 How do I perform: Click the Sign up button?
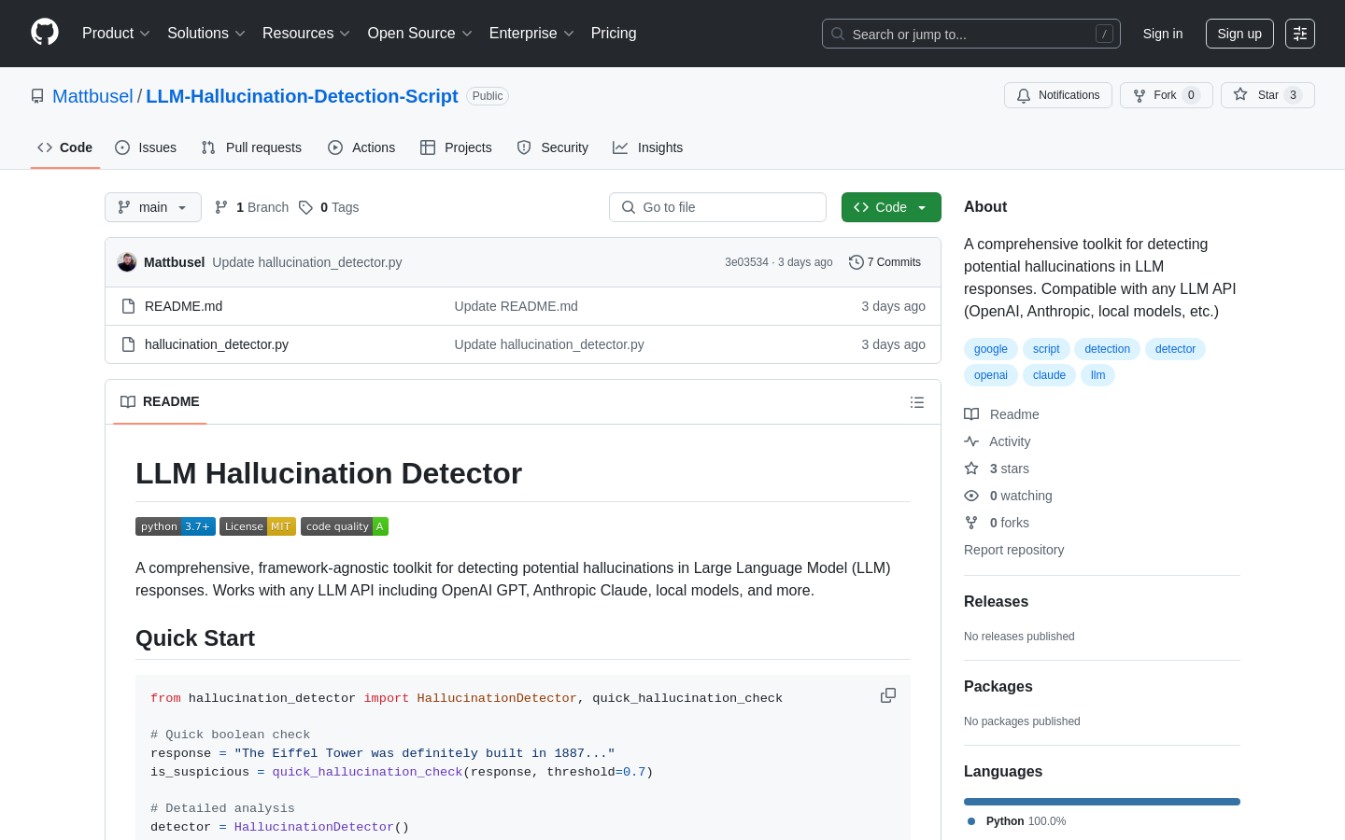[1239, 34]
